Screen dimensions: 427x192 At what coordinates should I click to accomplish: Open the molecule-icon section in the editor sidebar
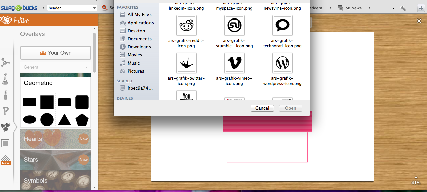[x=6, y=62]
